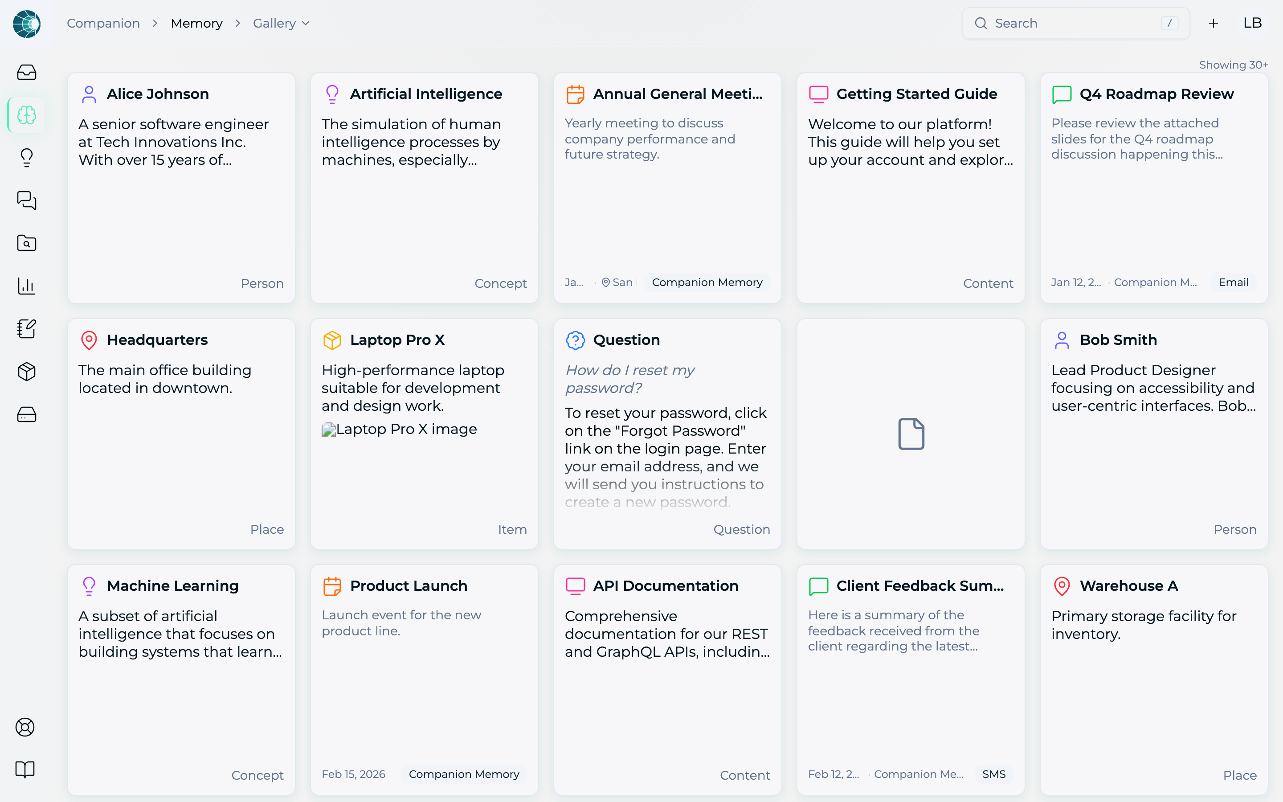This screenshot has width=1283, height=802.
Task: Focus the Search input field
Action: point(1076,23)
